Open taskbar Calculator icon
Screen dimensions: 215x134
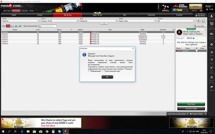click(53, 132)
